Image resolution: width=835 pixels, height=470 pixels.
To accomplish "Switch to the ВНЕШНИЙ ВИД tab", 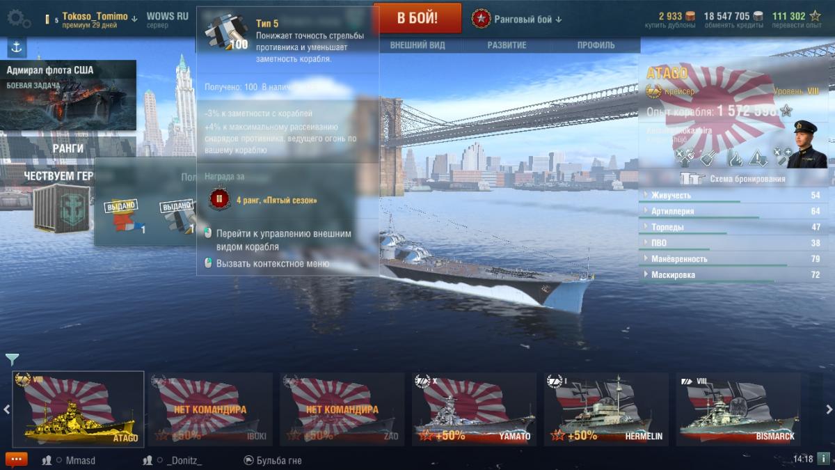I will coord(417,45).
